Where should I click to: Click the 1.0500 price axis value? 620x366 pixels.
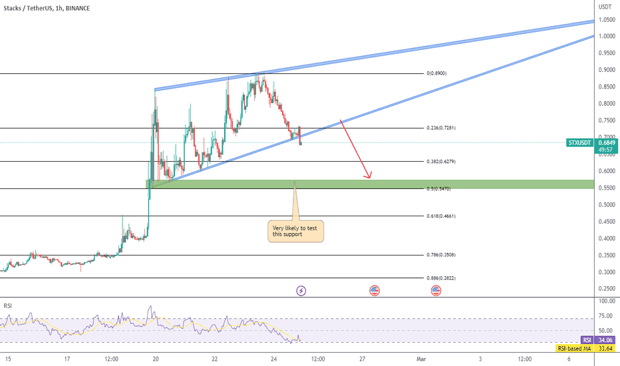[x=607, y=20]
